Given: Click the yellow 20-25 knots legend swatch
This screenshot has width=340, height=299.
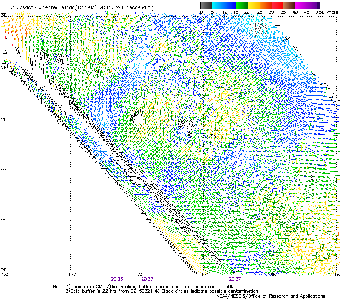Looking at the screenshot, I should pyautogui.click(x=254, y=6).
